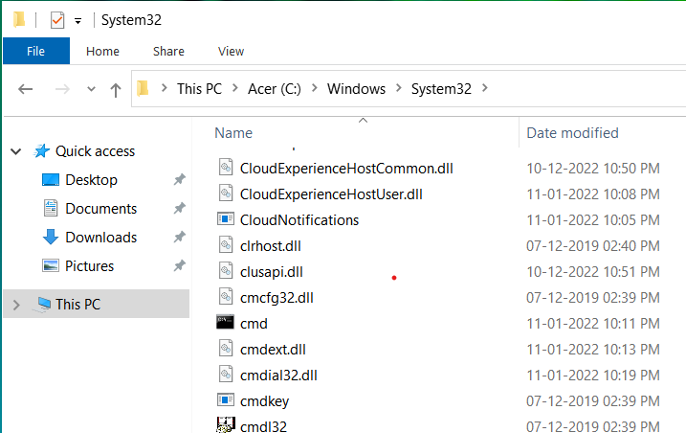686x433 pixels.
Task: Select the CloudExperienceHostUser.dll file name
Action: coord(331,194)
